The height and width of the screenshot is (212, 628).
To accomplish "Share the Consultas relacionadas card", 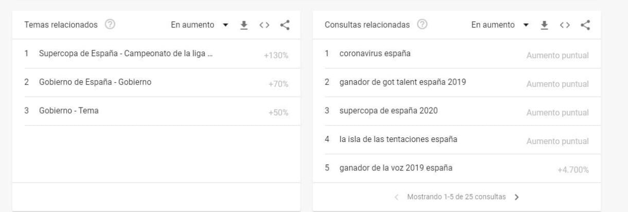I will click(585, 25).
